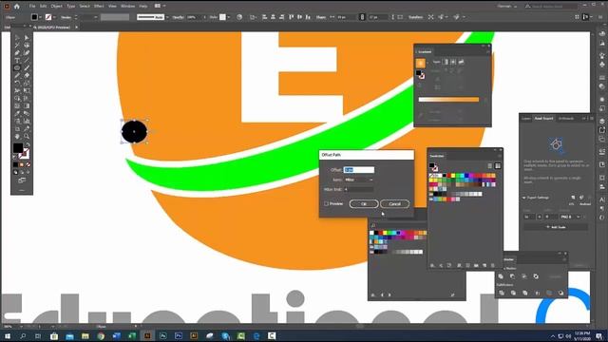The width and height of the screenshot is (608, 342).
Task: Click the gradient slider bar in Gradient panel
Action: pyautogui.click(x=448, y=100)
